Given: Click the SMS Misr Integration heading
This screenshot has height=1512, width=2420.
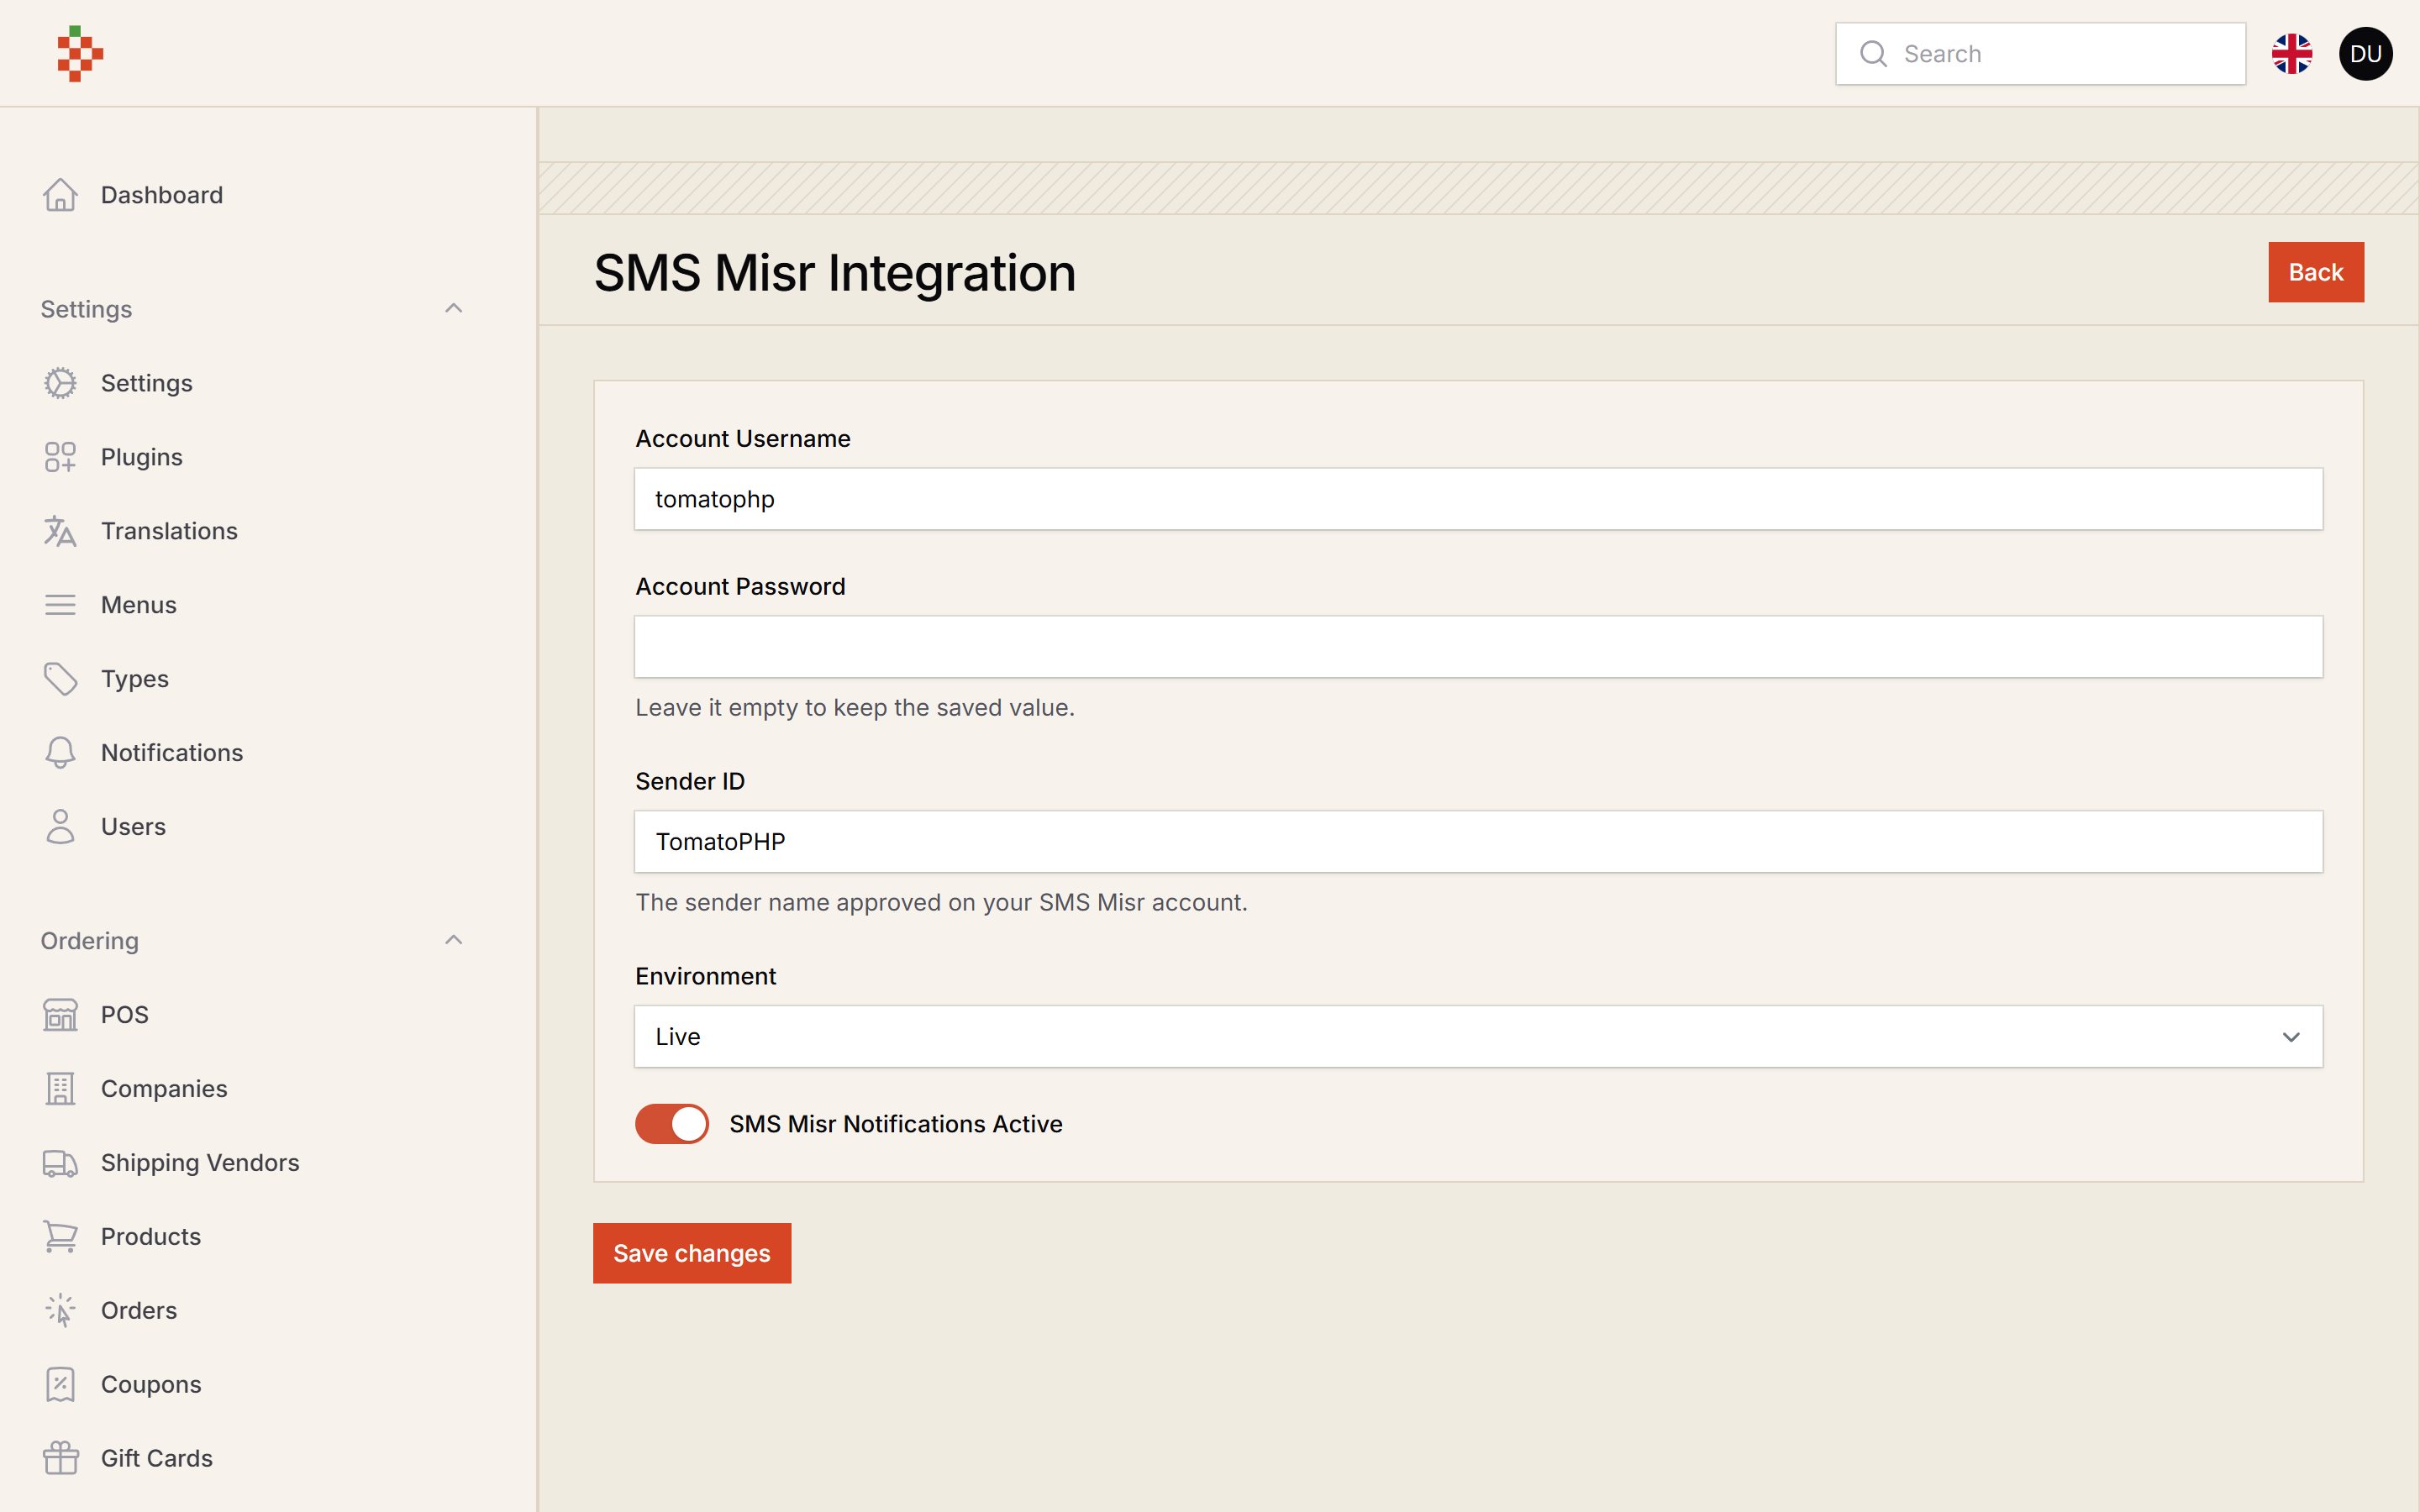Looking at the screenshot, I should (x=835, y=273).
